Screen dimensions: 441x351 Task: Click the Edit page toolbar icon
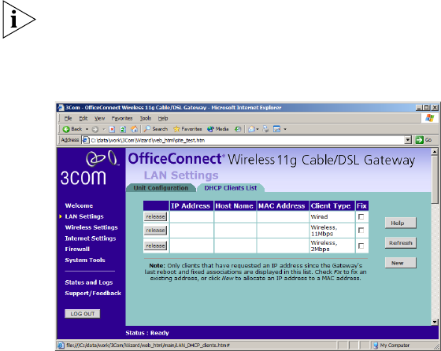coord(277,129)
